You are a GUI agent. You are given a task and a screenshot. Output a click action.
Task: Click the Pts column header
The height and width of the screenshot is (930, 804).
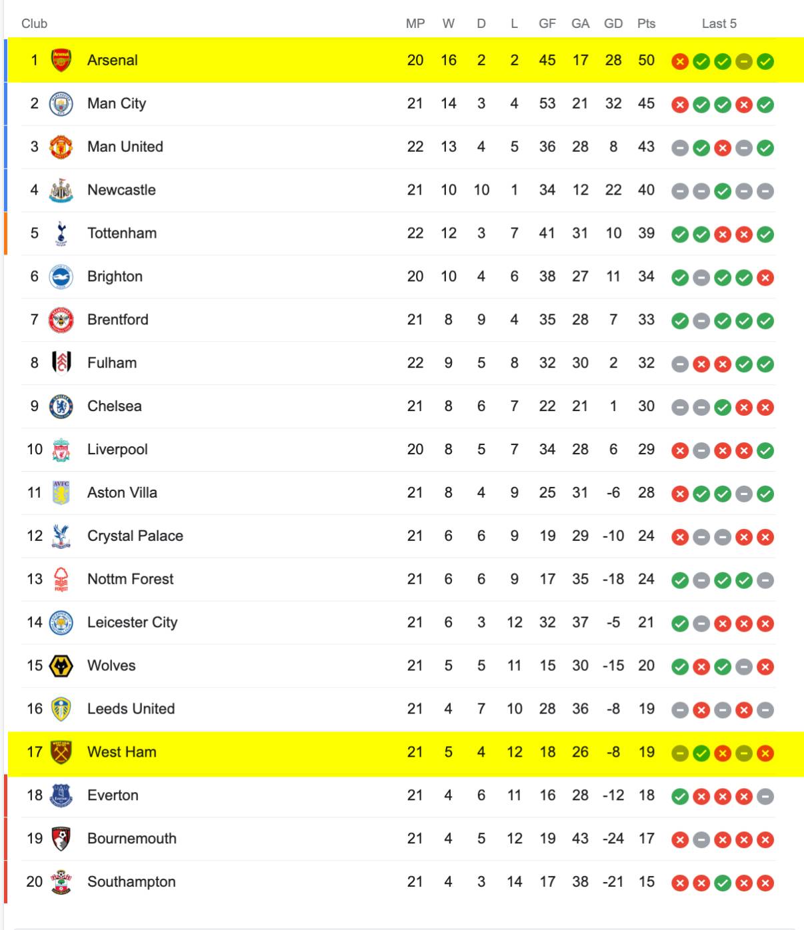pyautogui.click(x=646, y=24)
